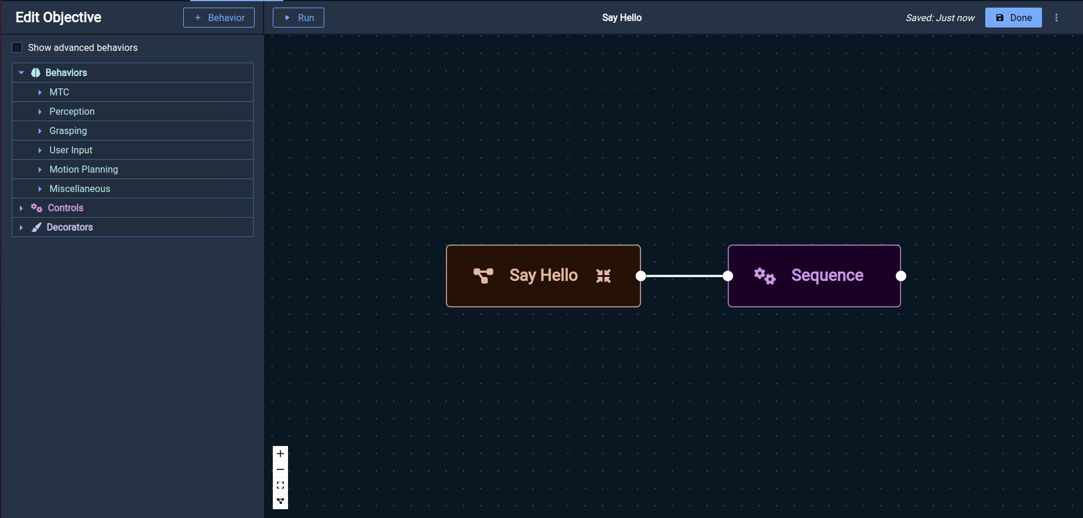Click the fit view icon
The height and width of the screenshot is (518, 1083).
point(280,485)
